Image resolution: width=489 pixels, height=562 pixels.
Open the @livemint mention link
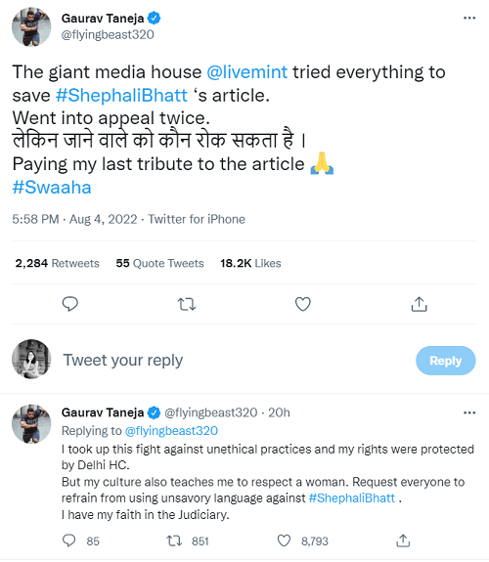(246, 72)
